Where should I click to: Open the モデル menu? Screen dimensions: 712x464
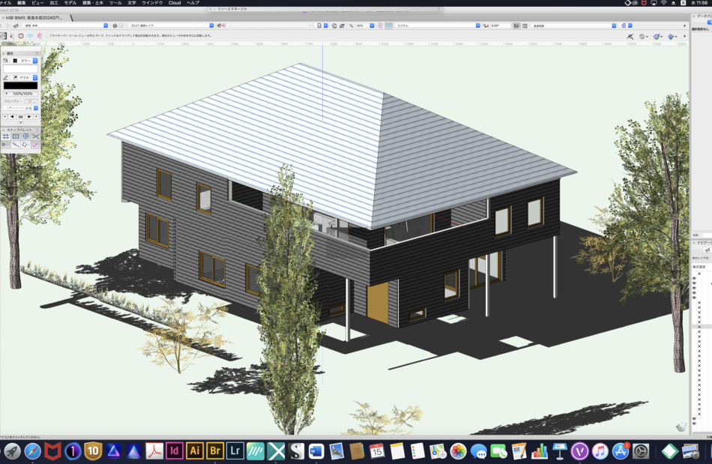click(x=70, y=3)
